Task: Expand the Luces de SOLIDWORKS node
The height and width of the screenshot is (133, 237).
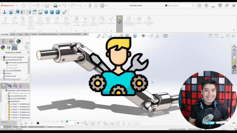Action: click(1, 71)
